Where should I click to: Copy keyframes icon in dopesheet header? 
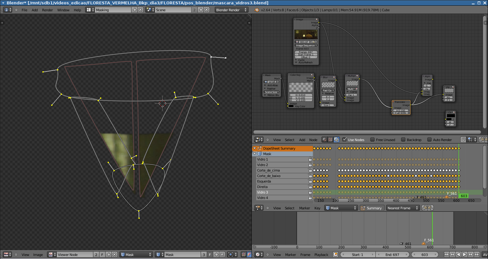pyautogui.click(x=424, y=208)
